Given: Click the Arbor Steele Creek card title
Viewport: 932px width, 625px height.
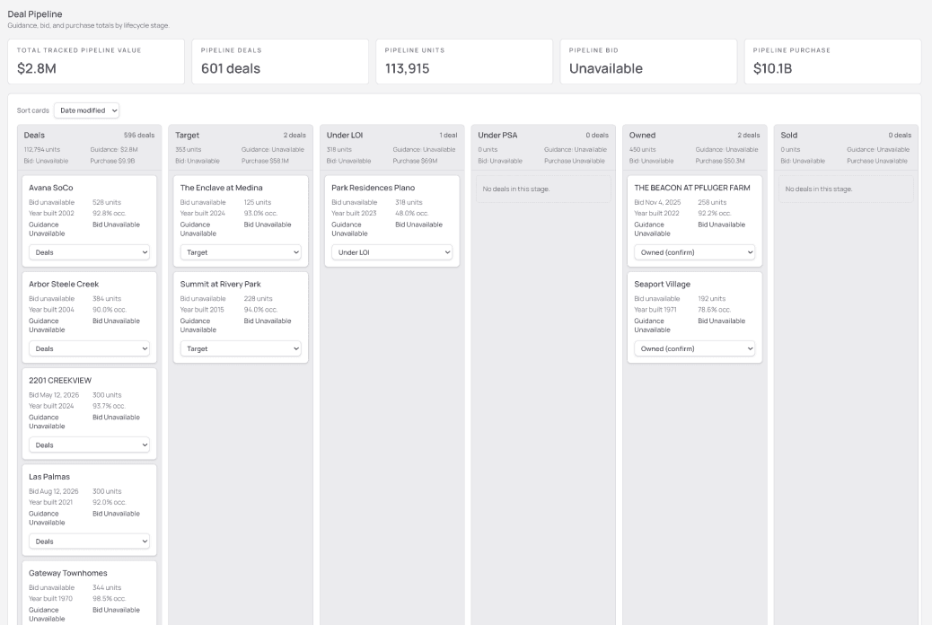Looking at the screenshot, I should coord(64,285).
